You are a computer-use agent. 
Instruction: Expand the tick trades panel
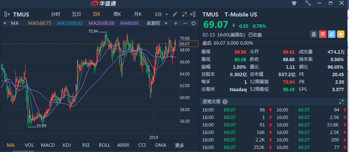coord(341,102)
